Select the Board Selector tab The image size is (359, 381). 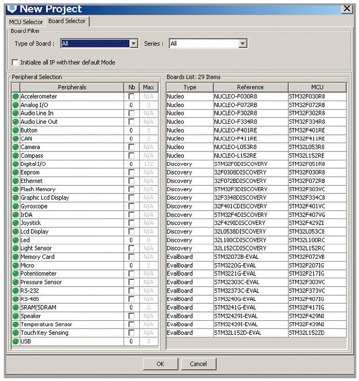click(67, 21)
